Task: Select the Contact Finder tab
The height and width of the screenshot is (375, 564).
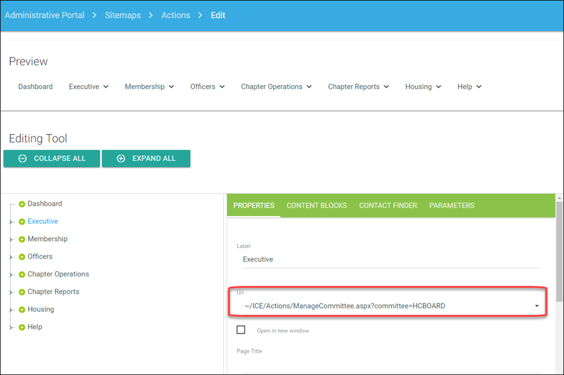Action: click(x=388, y=206)
